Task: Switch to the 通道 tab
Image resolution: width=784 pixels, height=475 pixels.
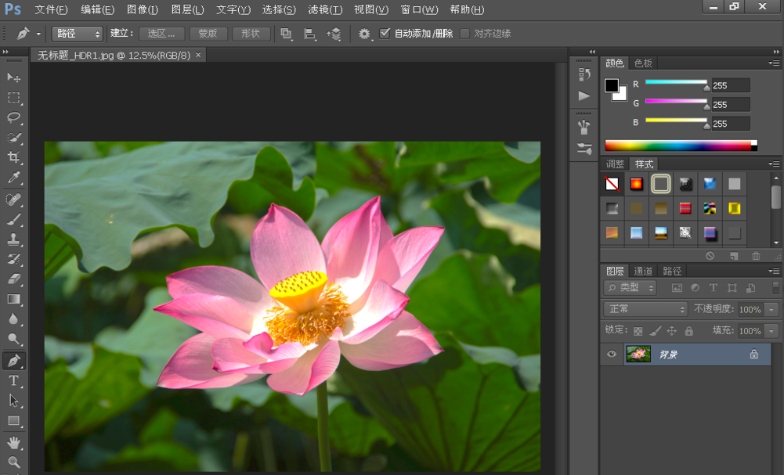Action: (643, 271)
